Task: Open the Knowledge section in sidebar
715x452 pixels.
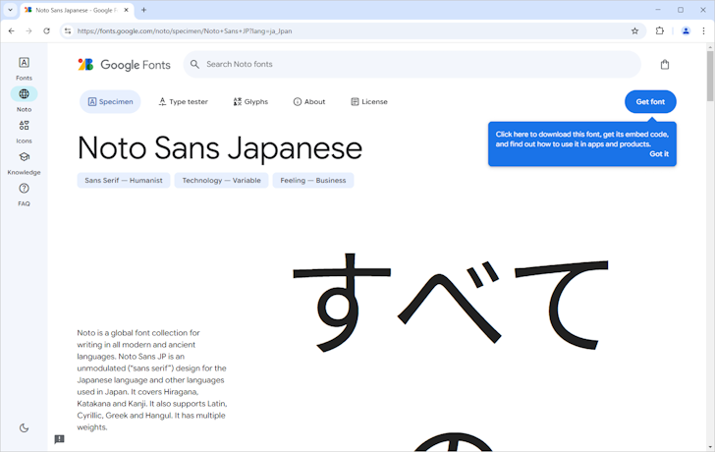Action: point(24,163)
